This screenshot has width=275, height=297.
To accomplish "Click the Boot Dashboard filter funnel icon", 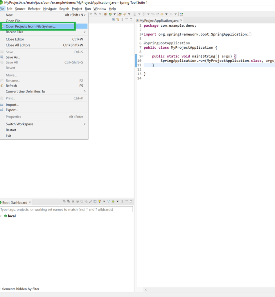I will (109, 201).
